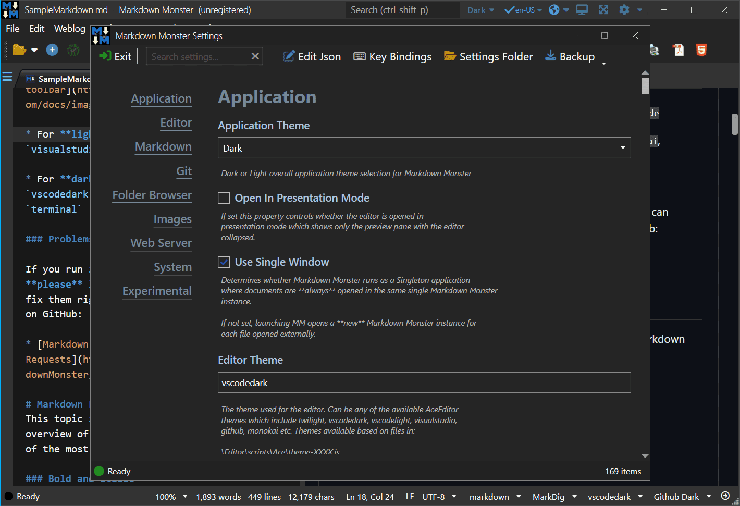Screen dimensions: 740x506
Task: Open the Application Theme dropdown
Action: (424, 148)
